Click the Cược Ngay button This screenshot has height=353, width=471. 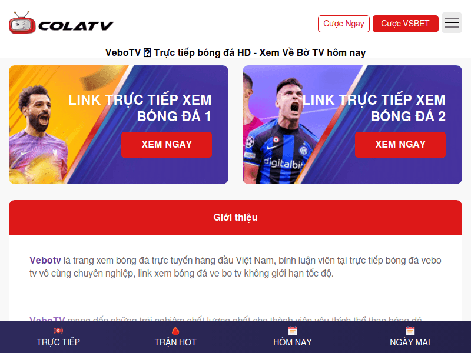point(344,24)
